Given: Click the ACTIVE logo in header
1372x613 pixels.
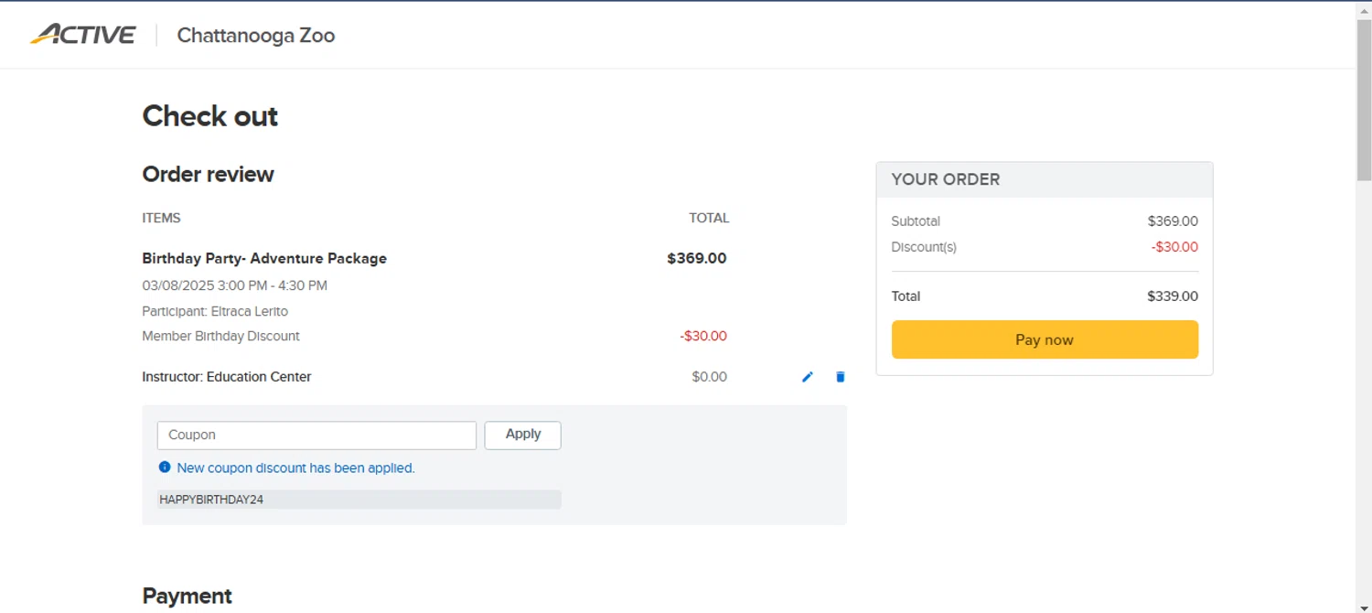Looking at the screenshot, I should pos(83,35).
